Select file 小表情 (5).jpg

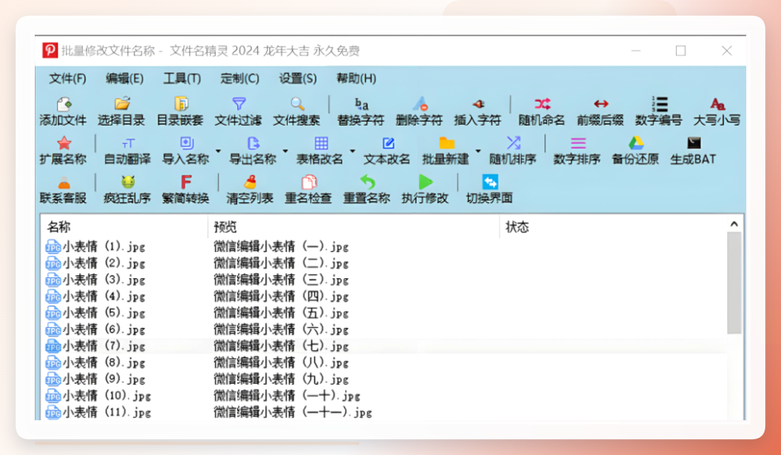(x=95, y=313)
